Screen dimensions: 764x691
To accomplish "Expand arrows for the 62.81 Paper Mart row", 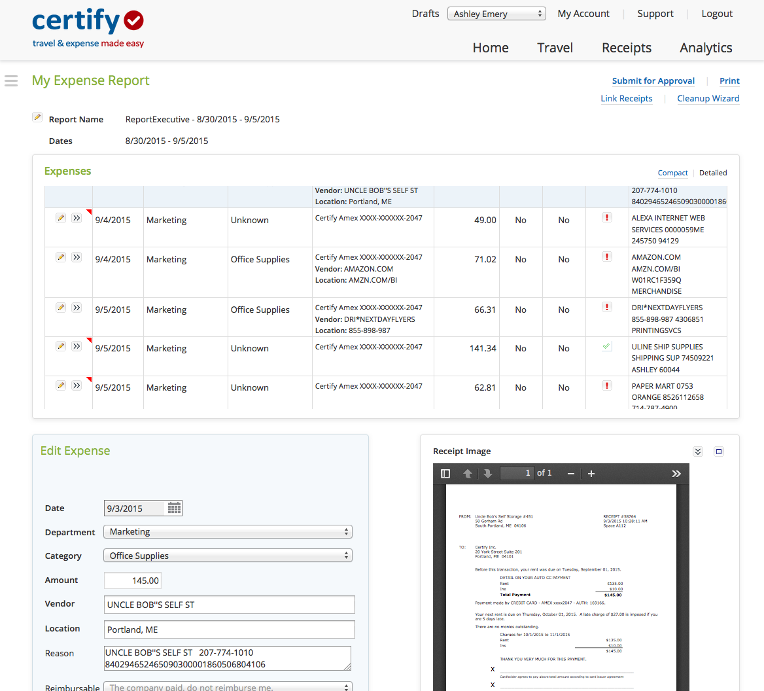I will [x=77, y=385].
